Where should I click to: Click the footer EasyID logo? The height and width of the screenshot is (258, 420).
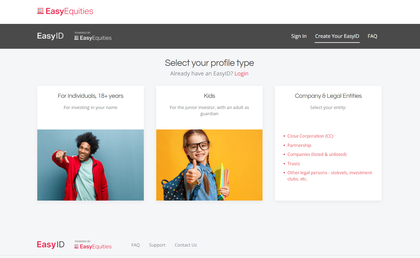51,245
